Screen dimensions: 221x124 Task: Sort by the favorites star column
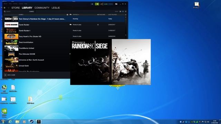(67, 14)
